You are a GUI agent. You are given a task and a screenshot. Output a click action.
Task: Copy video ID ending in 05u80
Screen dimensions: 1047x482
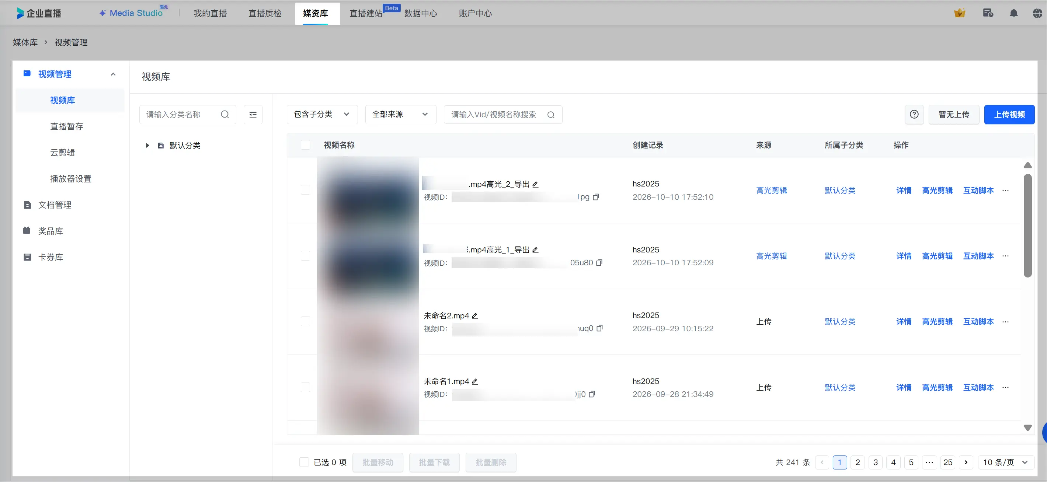pos(599,263)
